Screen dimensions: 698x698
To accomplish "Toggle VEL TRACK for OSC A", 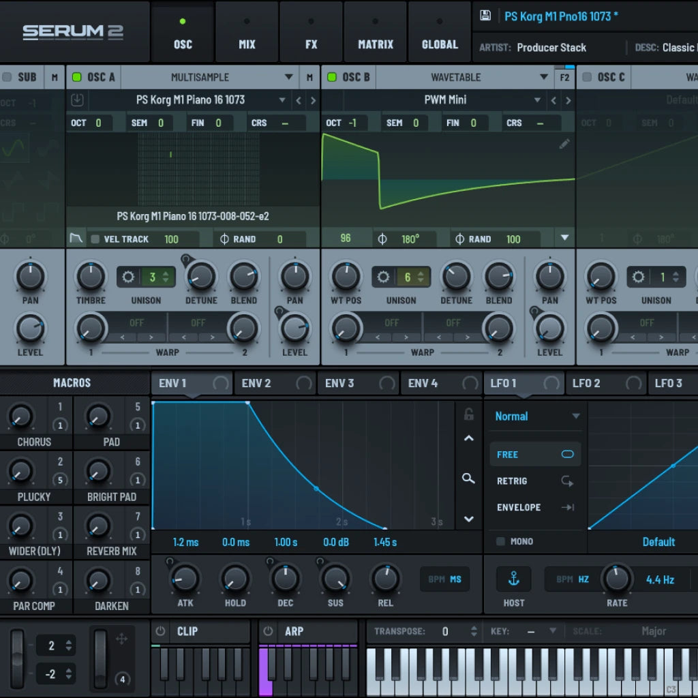I will 95,239.
